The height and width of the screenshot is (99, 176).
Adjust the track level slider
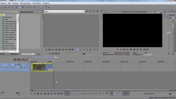(18, 67)
